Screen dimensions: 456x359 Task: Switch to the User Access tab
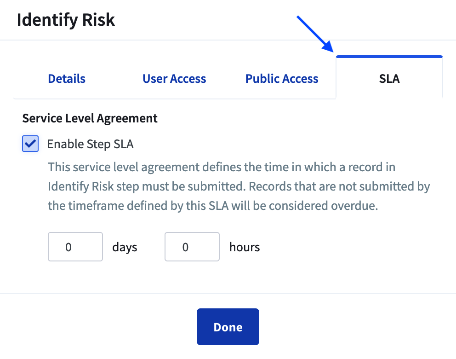coord(174,79)
